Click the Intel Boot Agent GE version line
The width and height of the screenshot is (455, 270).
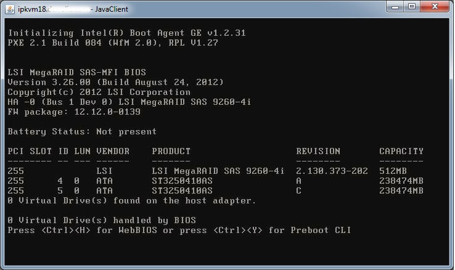pyautogui.click(x=127, y=33)
